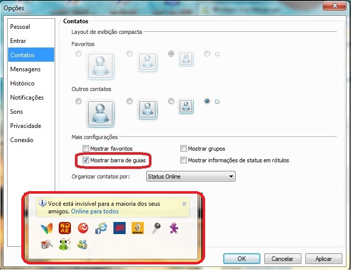The width and height of the screenshot is (351, 270).
Task: Click the Online para todos link
Action: click(95, 211)
